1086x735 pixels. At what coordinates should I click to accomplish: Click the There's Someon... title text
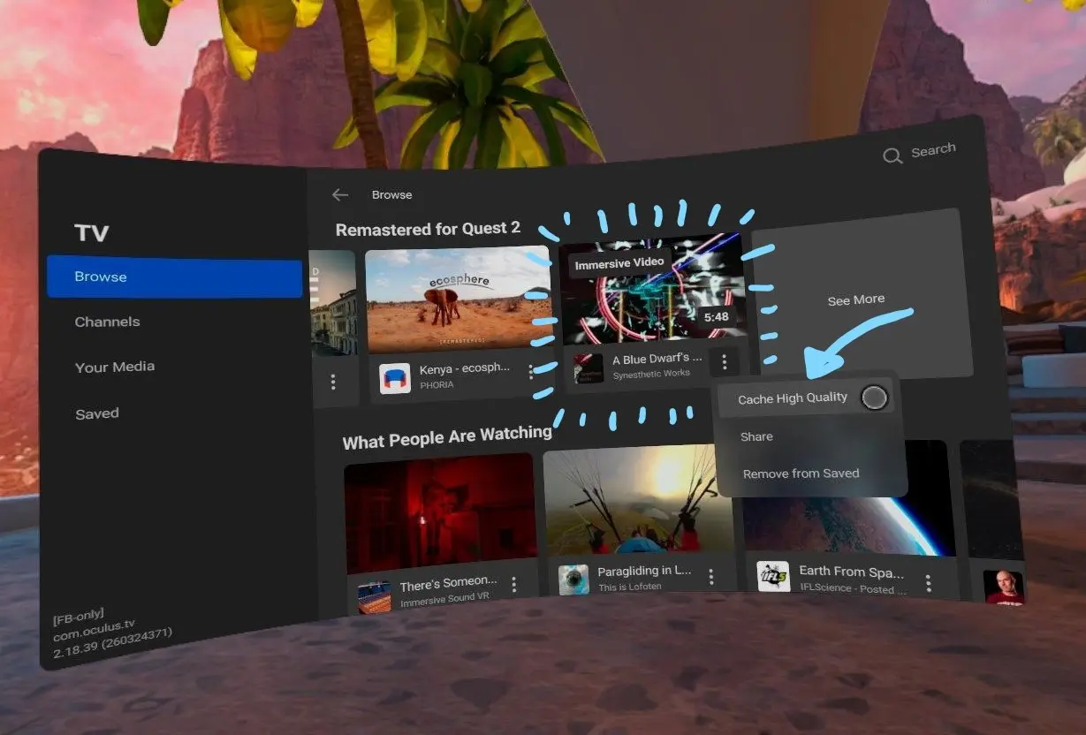point(448,583)
